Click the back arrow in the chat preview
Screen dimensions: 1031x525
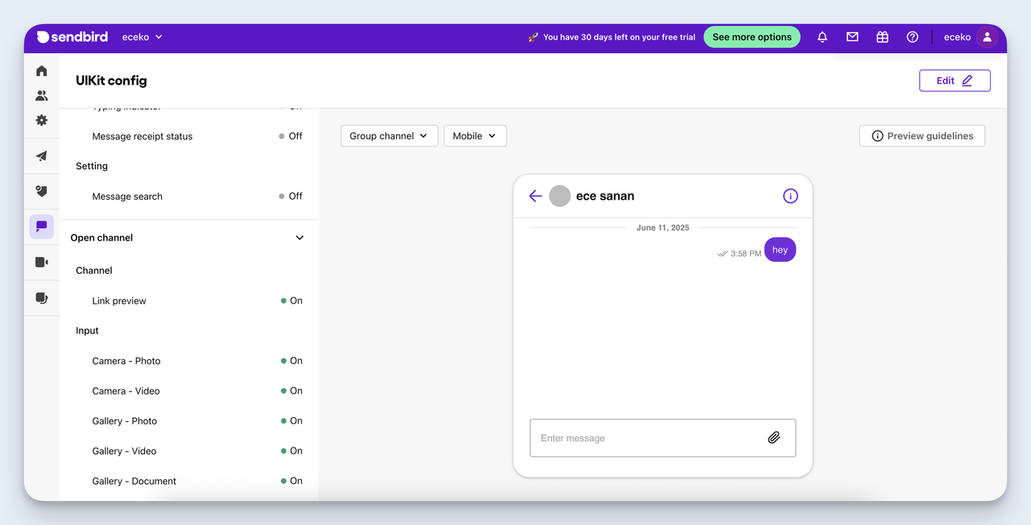(535, 196)
